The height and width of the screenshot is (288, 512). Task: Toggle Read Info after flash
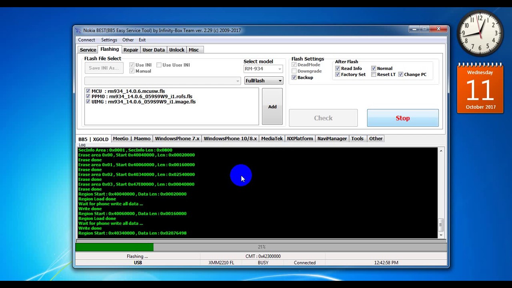(x=338, y=68)
